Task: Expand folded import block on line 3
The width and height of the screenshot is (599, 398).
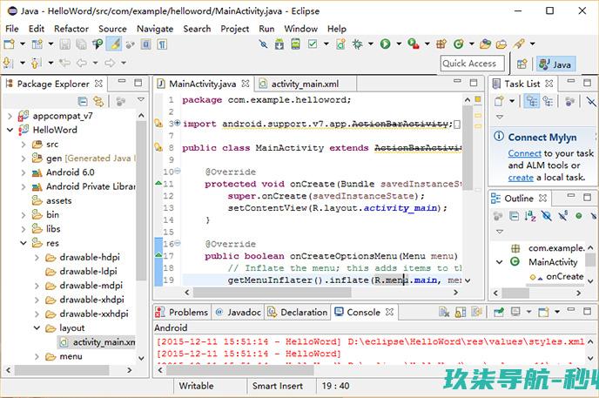Action: click(x=178, y=123)
